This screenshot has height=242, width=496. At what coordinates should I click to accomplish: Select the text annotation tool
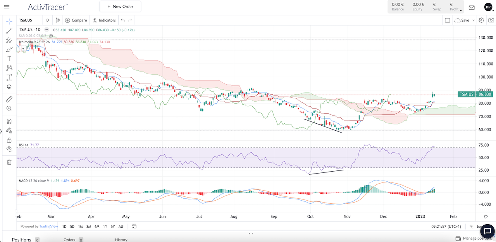click(9, 59)
